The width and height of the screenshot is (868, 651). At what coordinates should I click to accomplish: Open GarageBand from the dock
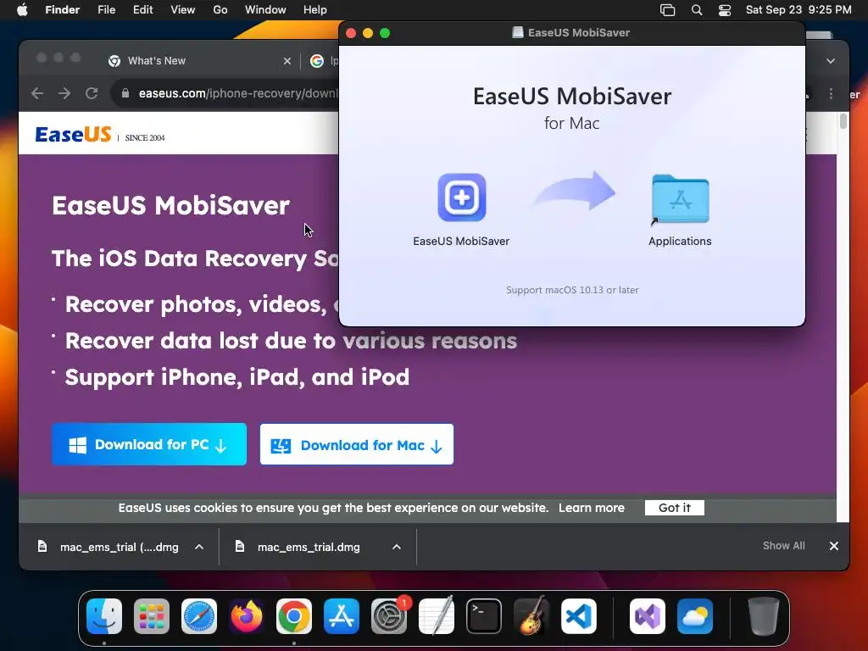pos(531,616)
